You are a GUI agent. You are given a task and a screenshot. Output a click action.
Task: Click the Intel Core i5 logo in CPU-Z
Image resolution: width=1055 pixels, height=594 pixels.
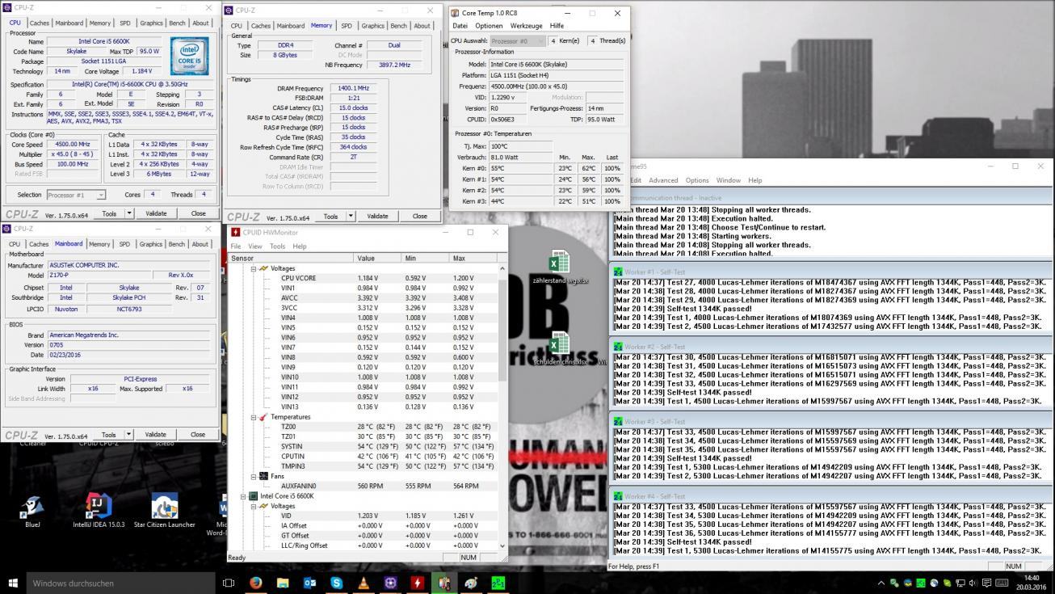click(191, 57)
